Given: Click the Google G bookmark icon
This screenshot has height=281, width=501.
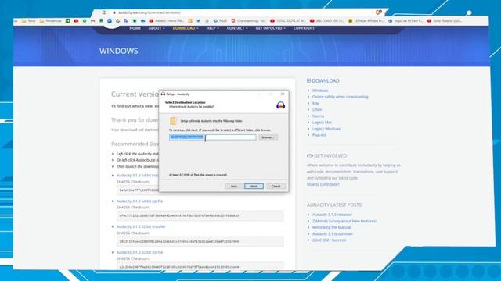Looking at the screenshot, I should click(207, 21).
